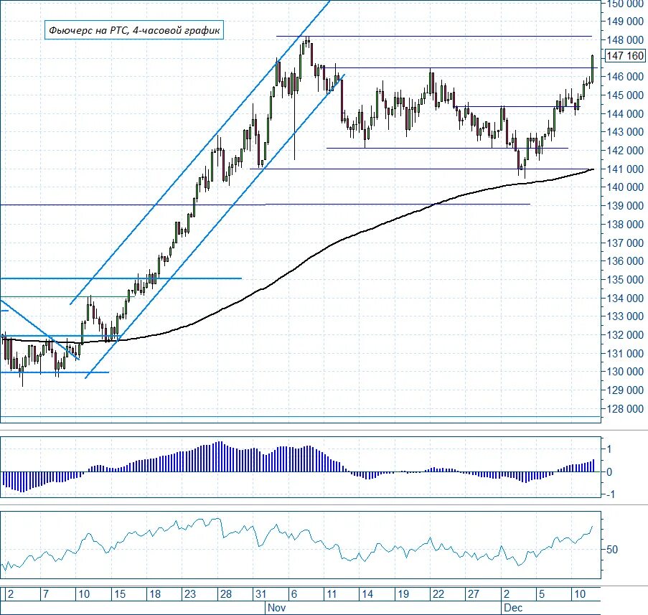Click the 144 000 price axis label
The image size is (648, 615).
coord(625,113)
